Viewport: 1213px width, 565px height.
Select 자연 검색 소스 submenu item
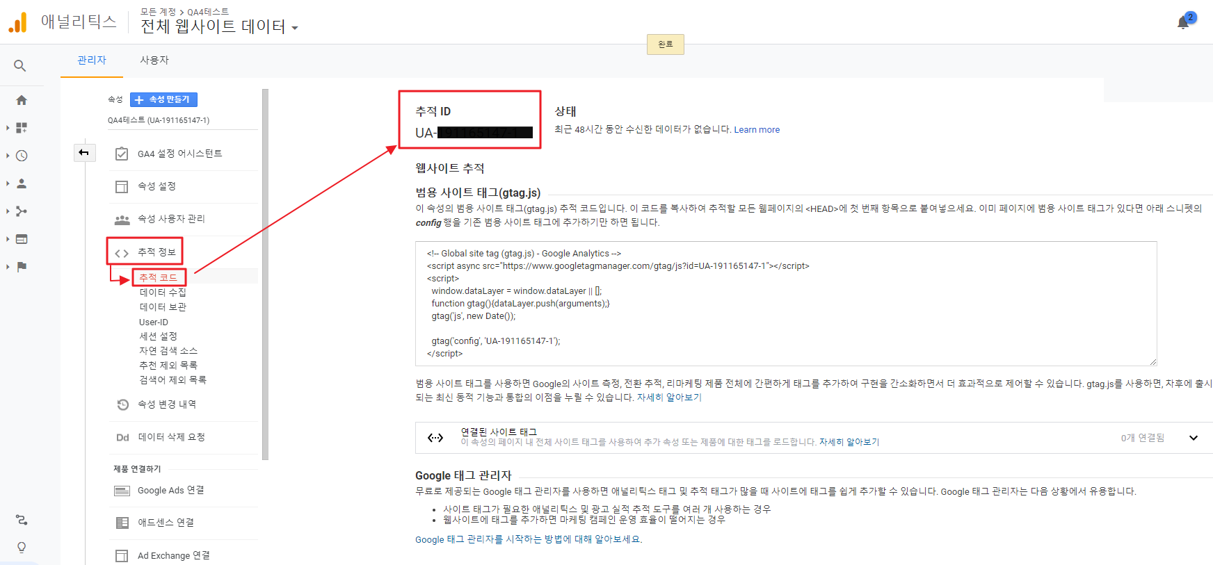(168, 351)
